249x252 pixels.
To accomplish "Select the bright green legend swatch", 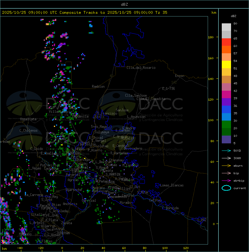I will pyautogui.click(x=226, y=125).
